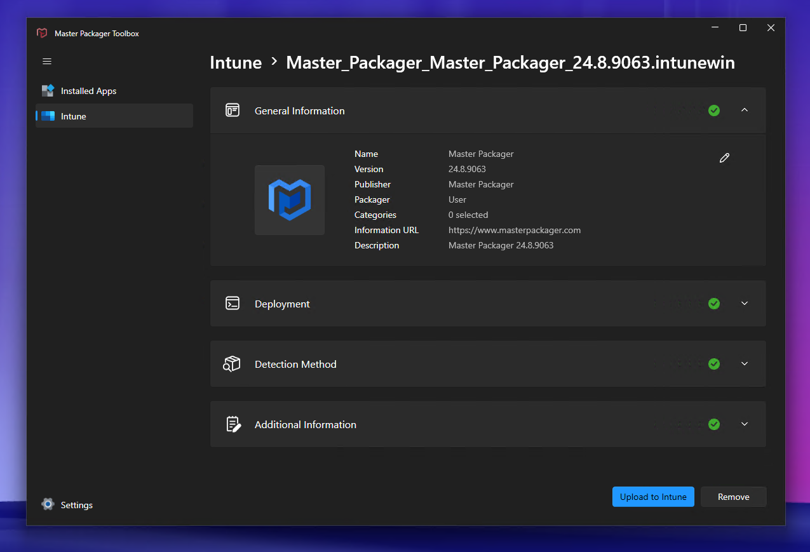Click the Additional Information notepad icon

point(233,424)
